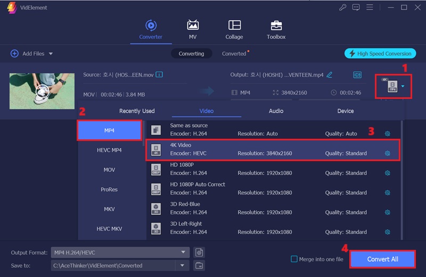Switch to the MV tab
426x277 pixels.
[x=193, y=30]
